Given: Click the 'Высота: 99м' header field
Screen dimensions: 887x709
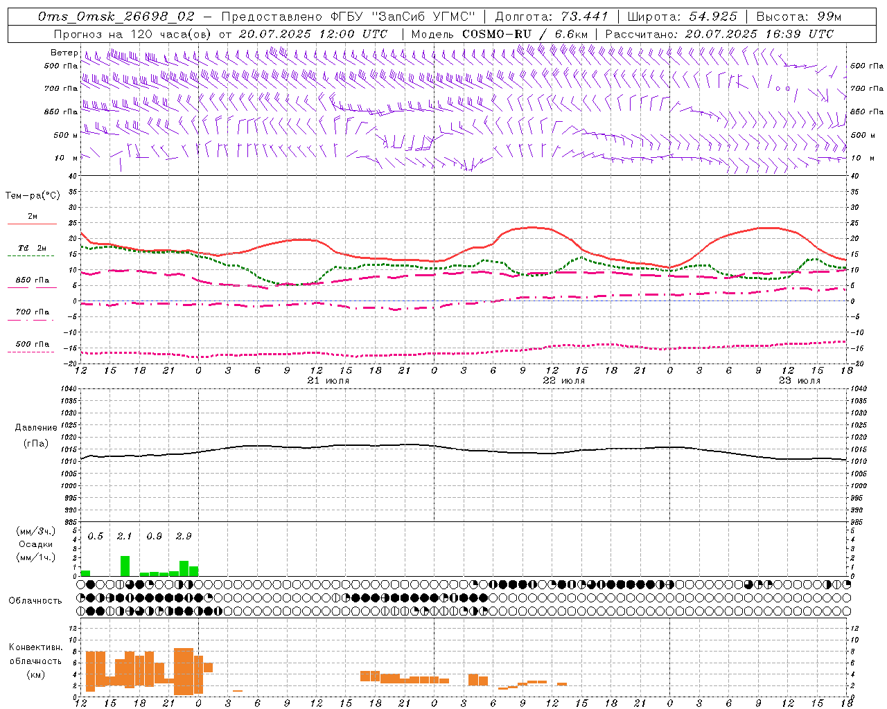Looking at the screenshot, I should tap(799, 17).
